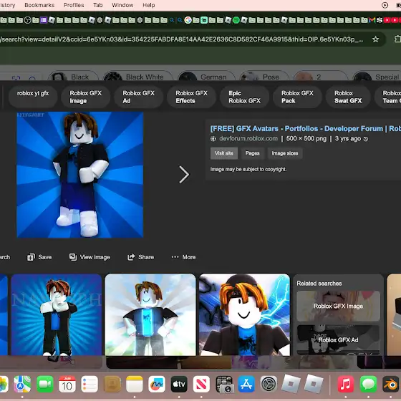Switch to the Gmail tab
The width and height of the screenshot is (401, 401).
tap(372, 20)
